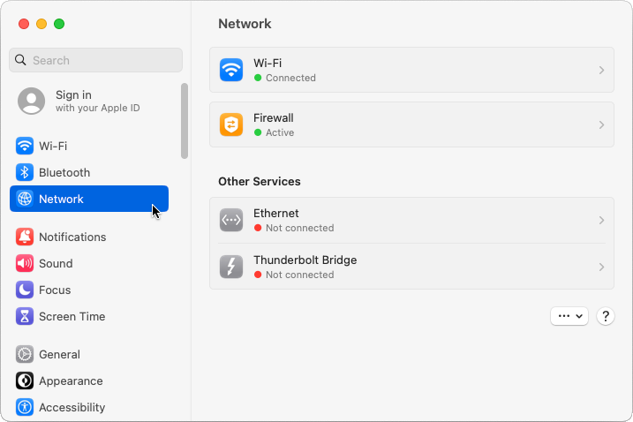The height and width of the screenshot is (422, 633).
Task: Open the ellipsis actions dropdown
Action: 569,315
